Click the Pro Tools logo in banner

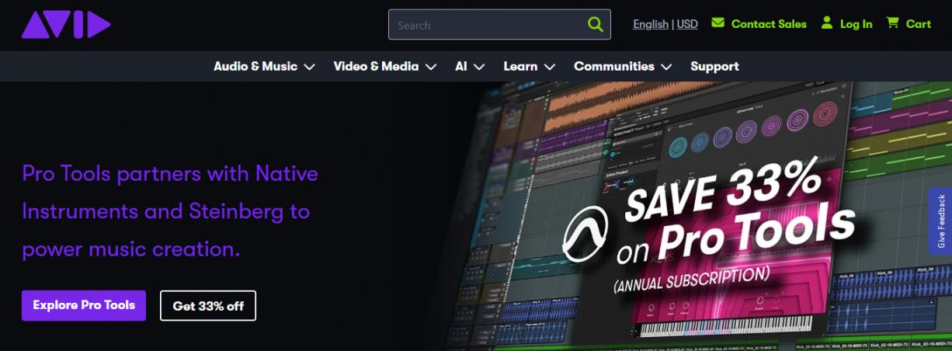(x=588, y=236)
